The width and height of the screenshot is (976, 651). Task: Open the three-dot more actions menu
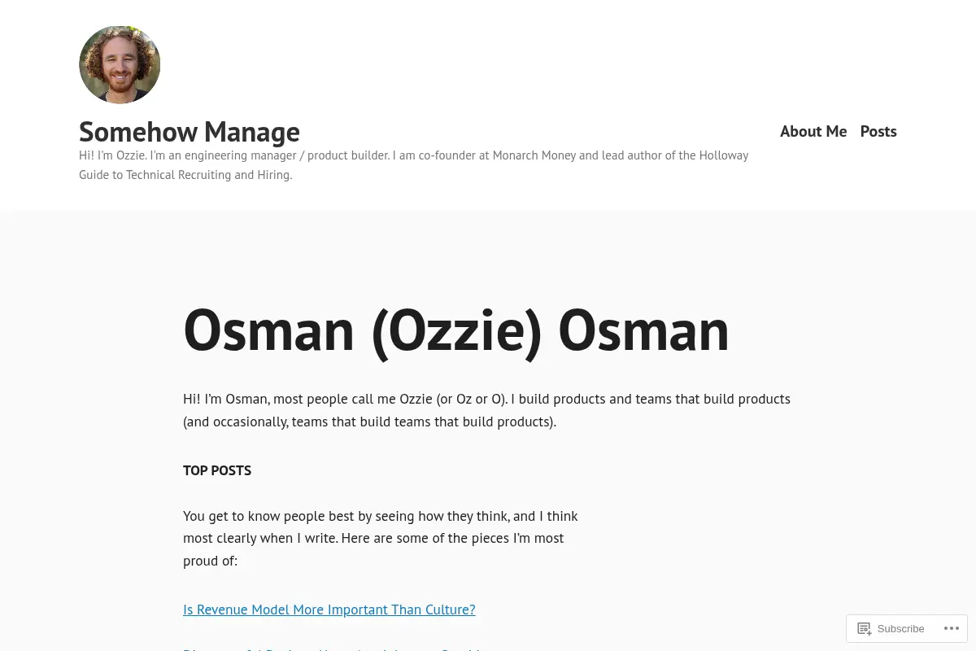click(x=951, y=628)
